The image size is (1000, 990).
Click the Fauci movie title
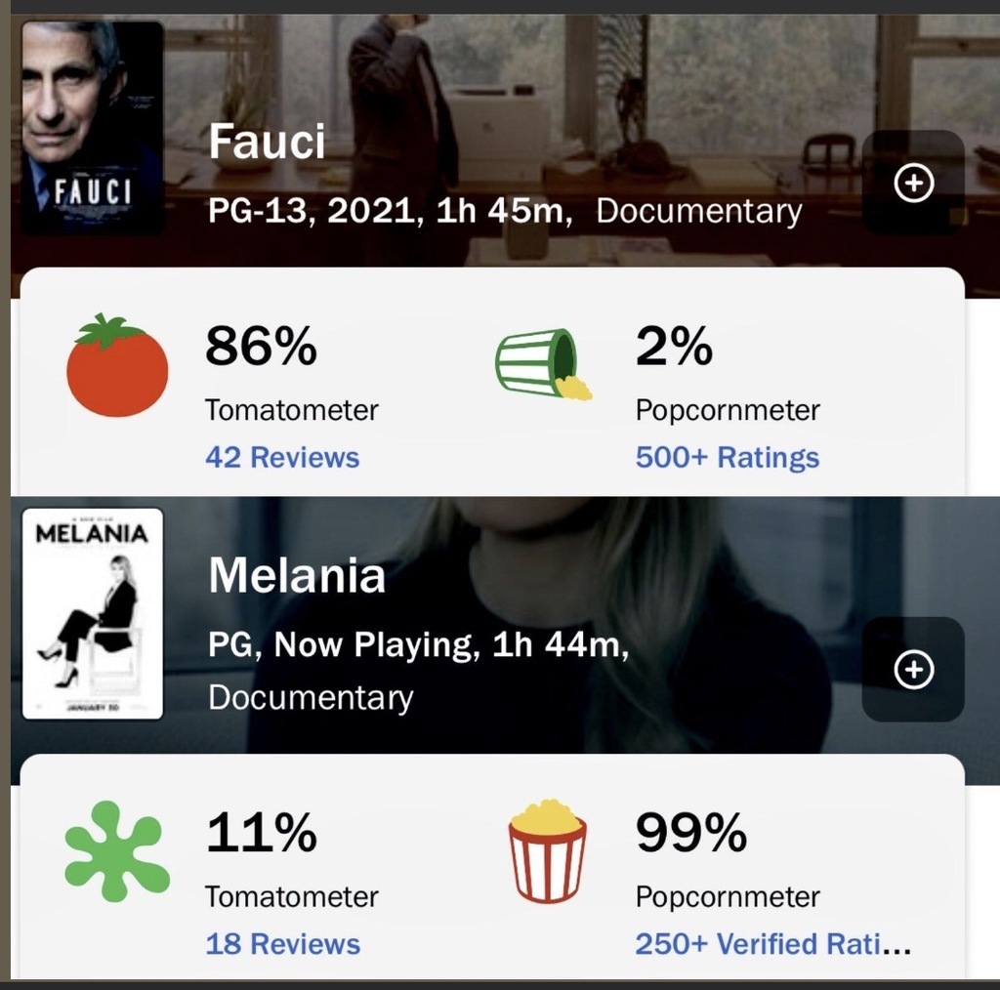pyautogui.click(x=267, y=144)
